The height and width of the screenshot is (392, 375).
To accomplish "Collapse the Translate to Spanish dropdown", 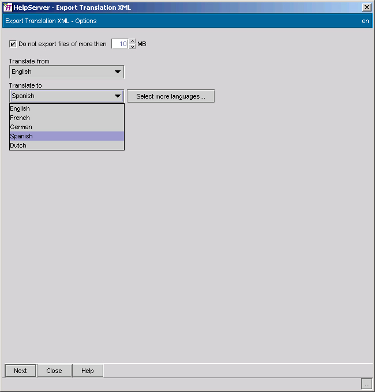I will (66, 96).
